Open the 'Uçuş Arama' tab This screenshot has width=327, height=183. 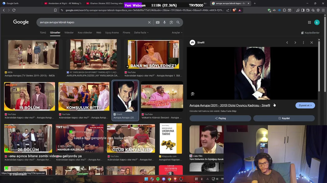click(112, 33)
